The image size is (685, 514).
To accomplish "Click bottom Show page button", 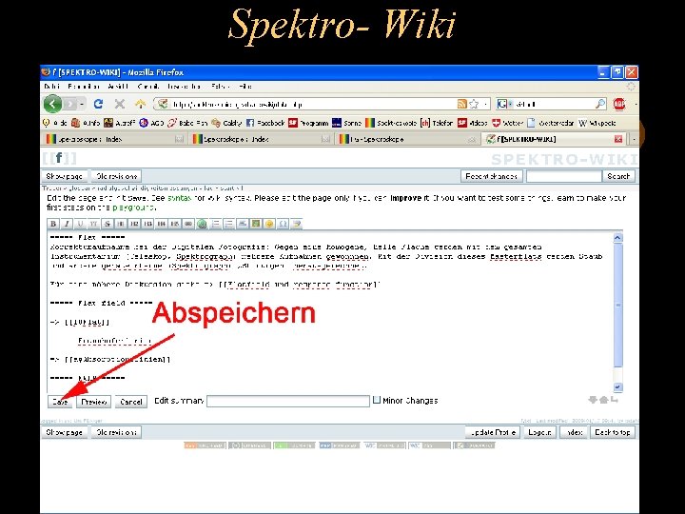I will tap(65, 432).
